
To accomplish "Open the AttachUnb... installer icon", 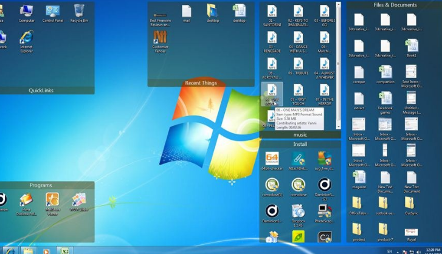I will point(299,160).
